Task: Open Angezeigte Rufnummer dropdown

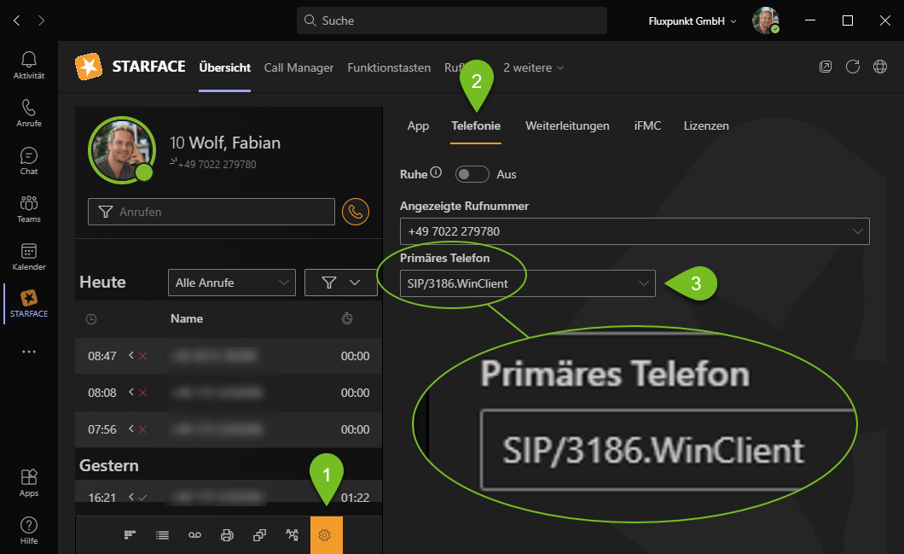Action: [635, 231]
